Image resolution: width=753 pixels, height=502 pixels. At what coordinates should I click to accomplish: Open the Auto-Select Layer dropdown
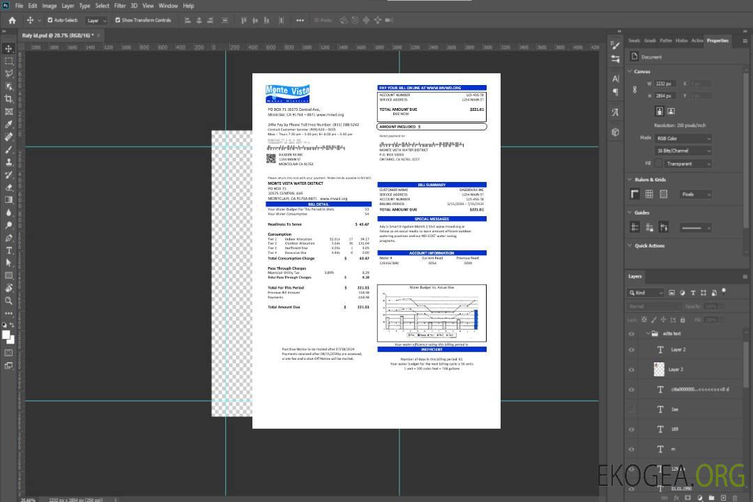[96, 20]
